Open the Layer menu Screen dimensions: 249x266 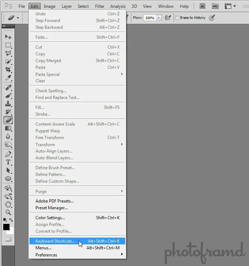pos(67,6)
